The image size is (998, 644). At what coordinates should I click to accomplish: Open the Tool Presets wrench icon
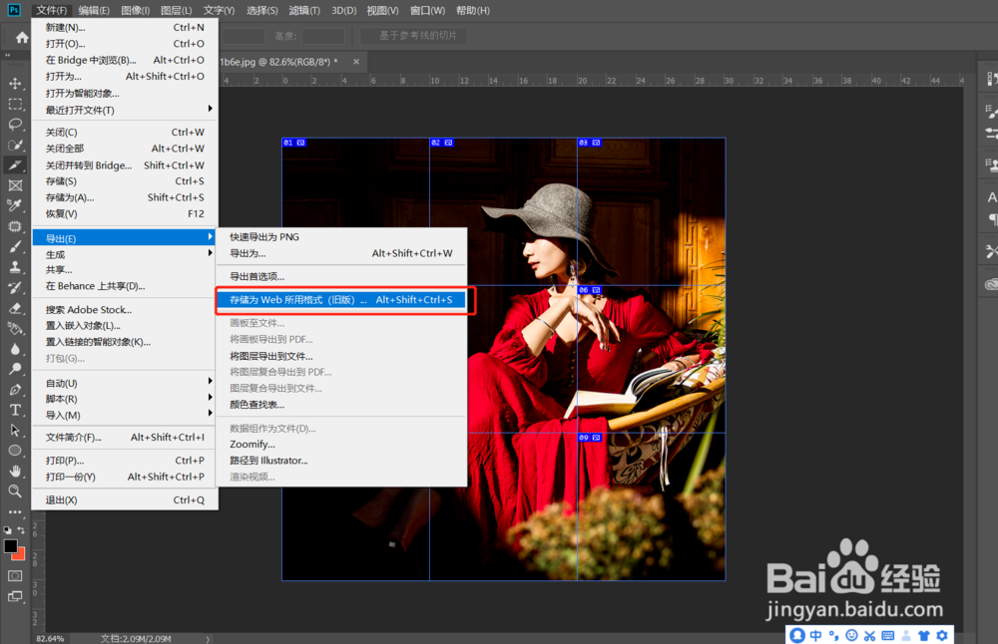991,251
